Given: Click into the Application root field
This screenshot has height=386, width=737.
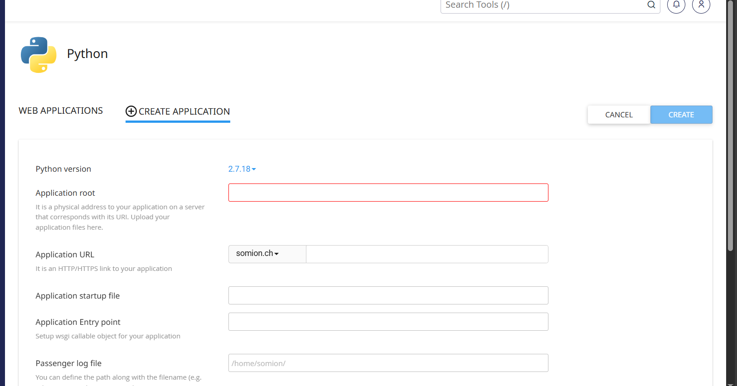Looking at the screenshot, I should (x=388, y=193).
